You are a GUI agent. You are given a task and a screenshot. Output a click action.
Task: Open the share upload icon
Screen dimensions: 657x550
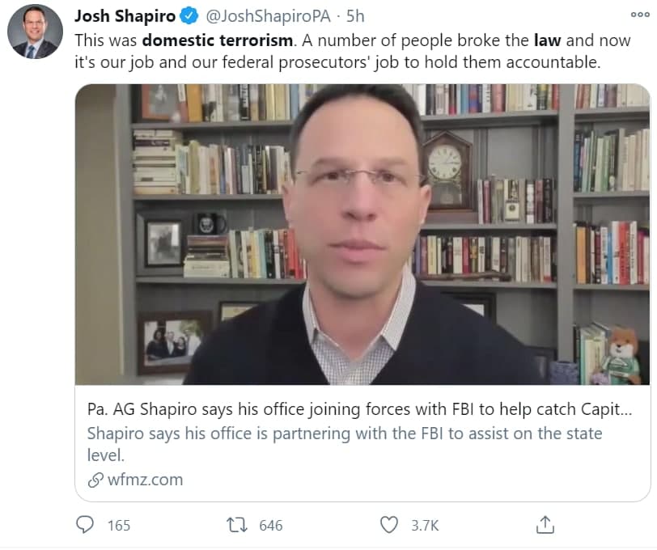click(x=545, y=525)
